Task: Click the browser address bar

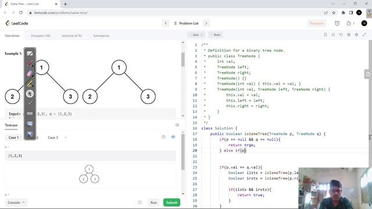Action: pos(176,13)
